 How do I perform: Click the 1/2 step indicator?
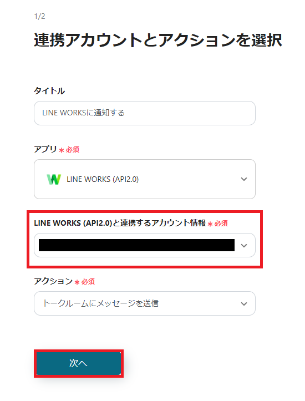coord(39,17)
